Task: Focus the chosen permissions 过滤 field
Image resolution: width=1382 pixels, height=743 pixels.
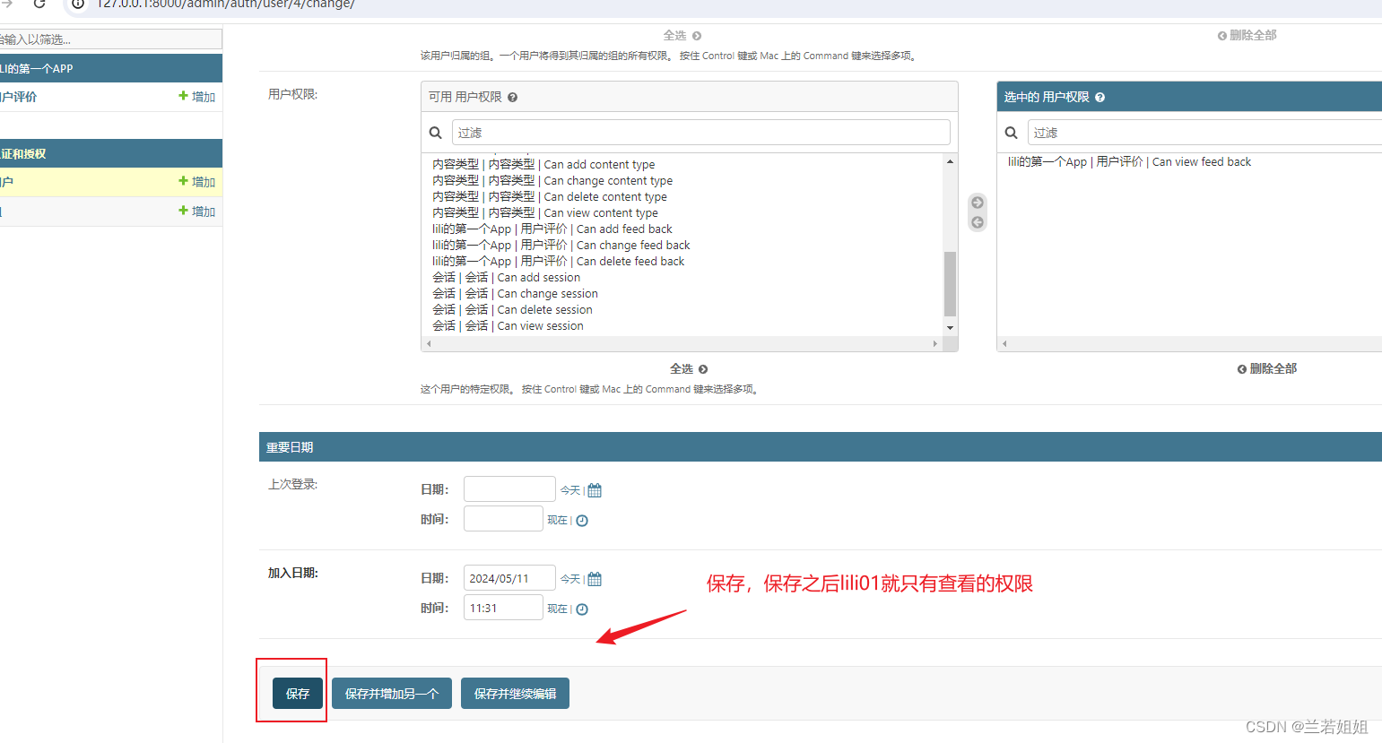Action: pyautogui.click(x=1204, y=133)
